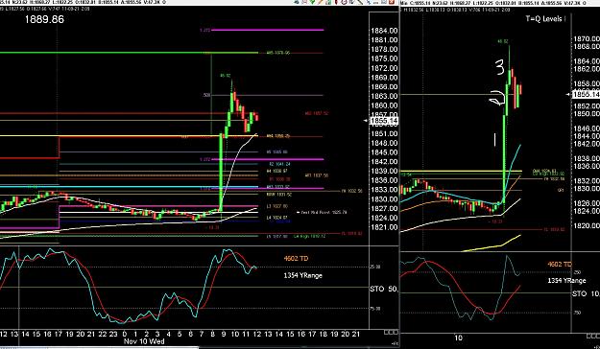Click 1851.00 on the left chart price axis
Screen dimensions: 600x349
click(384, 133)
